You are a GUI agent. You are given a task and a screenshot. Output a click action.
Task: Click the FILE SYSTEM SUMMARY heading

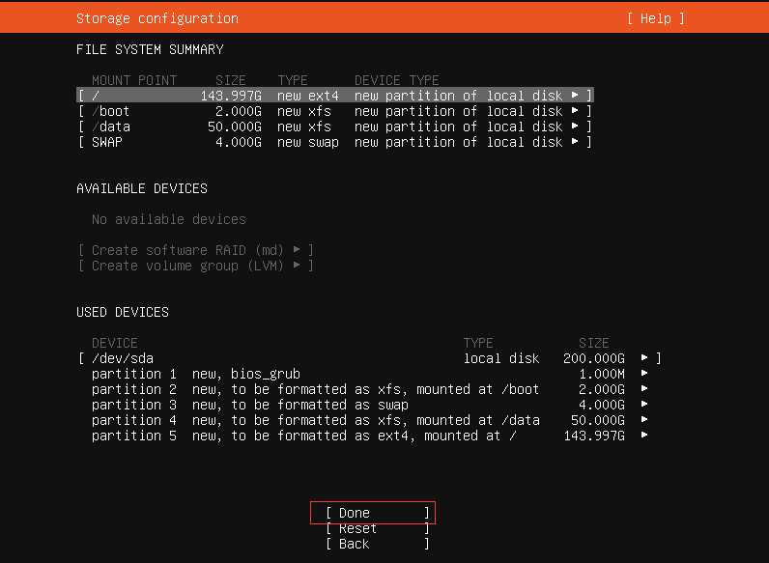pyautogui.click(x=150, y=49)
